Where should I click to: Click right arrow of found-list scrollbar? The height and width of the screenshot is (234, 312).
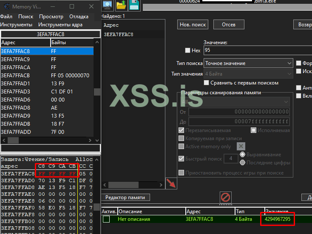[161, 185]
